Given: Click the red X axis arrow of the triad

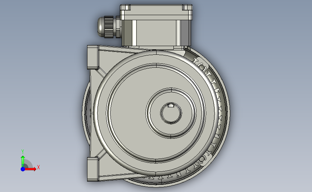Looking at the screenshot, I should click(31, 169).
